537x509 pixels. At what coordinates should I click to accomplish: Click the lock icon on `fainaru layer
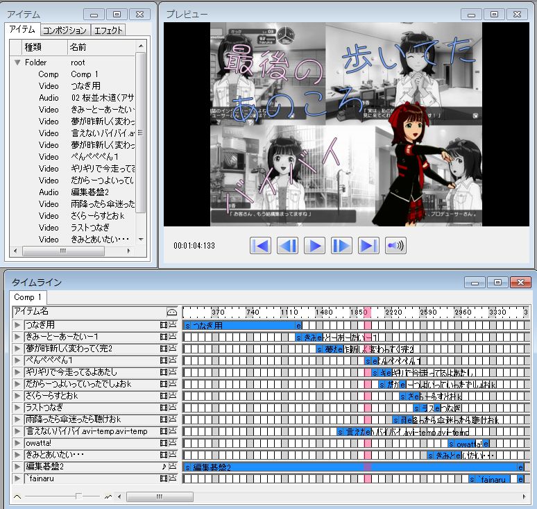(x=173, y=478)
